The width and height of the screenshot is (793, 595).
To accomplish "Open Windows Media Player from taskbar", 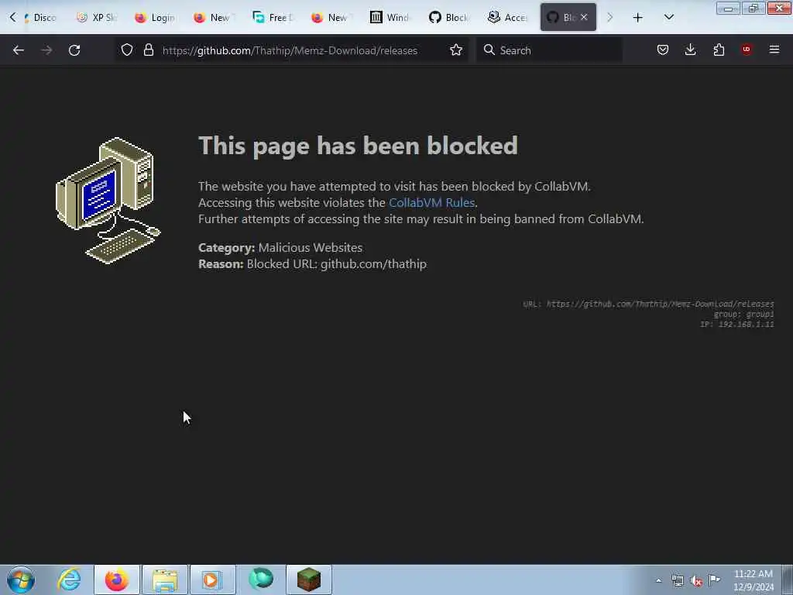I will [212, 580].
